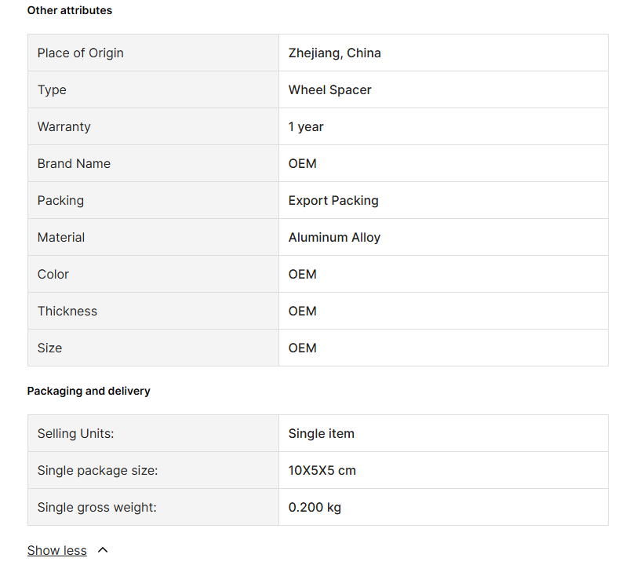644x576 pixels.
Task: Click the "10X5X5 cm" package size value
Action: point(322,471)
